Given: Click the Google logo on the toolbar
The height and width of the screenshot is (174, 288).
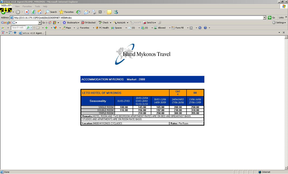Looking at the screenshot, I should (x=6, y=22).
